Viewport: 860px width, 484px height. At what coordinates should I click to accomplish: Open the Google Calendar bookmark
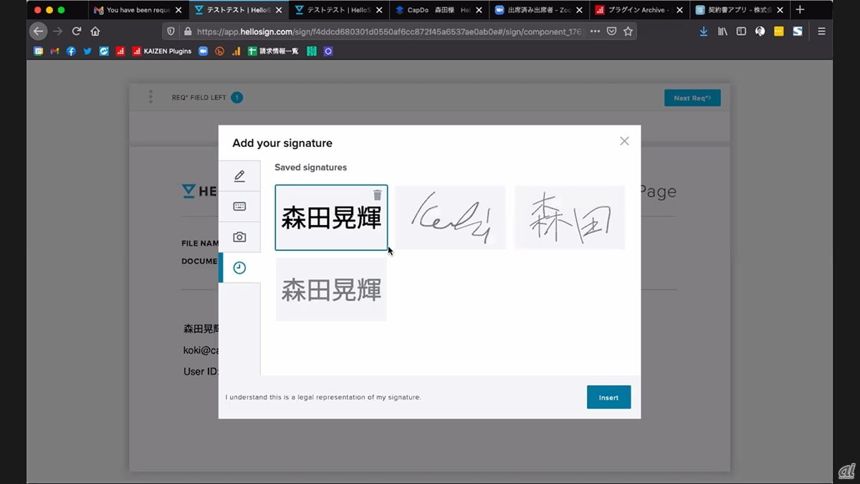click(39, 51)
